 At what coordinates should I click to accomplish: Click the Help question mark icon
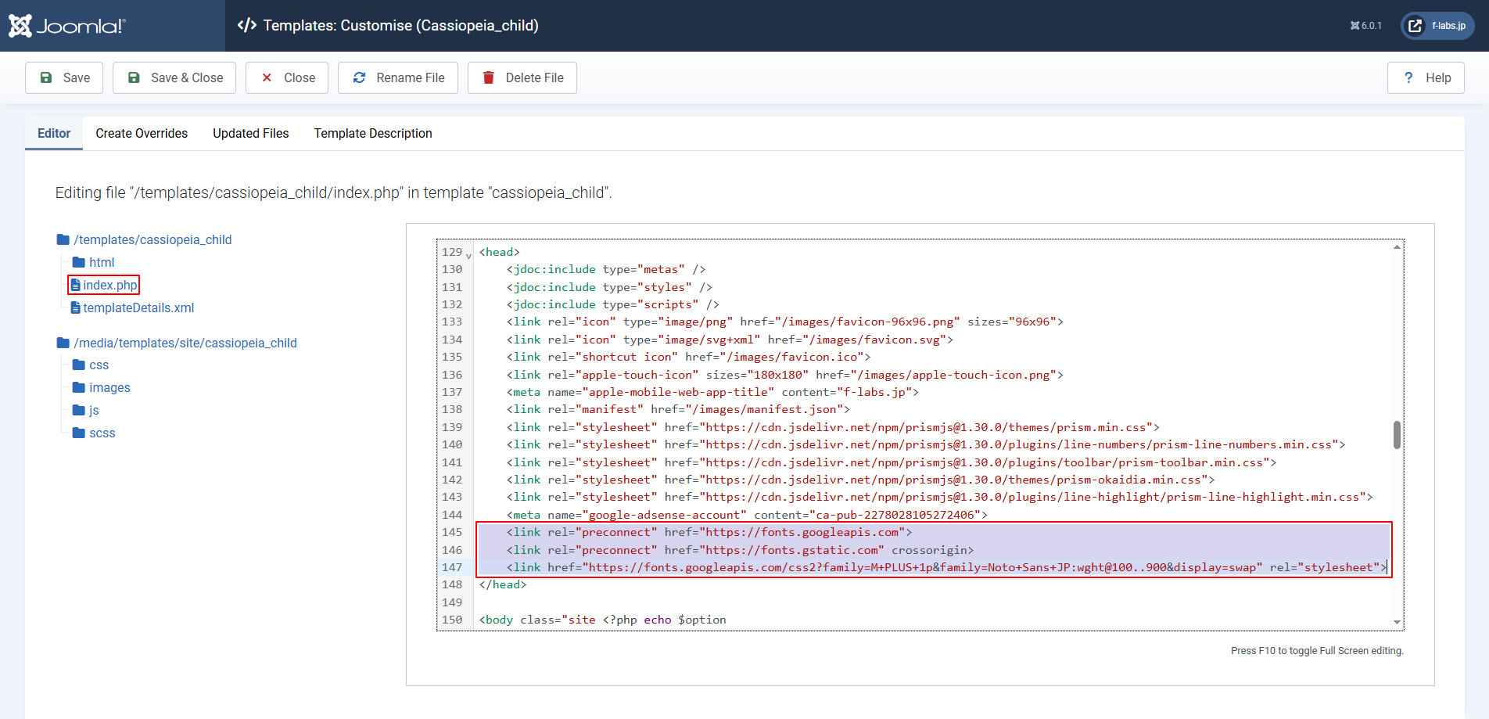1408,77
